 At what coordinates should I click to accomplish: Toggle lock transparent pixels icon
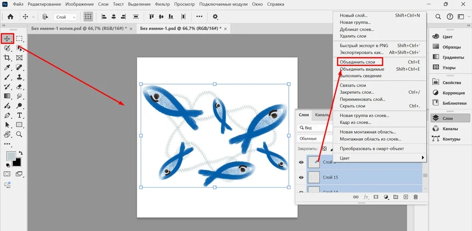(324, 149)
